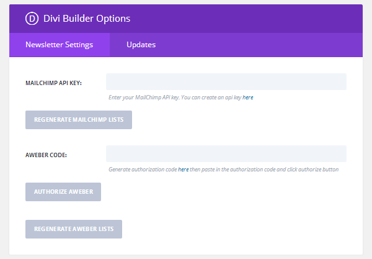Image resolution: width=372 pixels, height=259 pixels.
Task: Focus the AWeber Code input field
Action: point(226,154)
